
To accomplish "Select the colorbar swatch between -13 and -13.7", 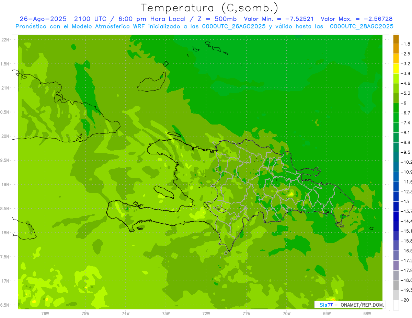I will [396, 207].
